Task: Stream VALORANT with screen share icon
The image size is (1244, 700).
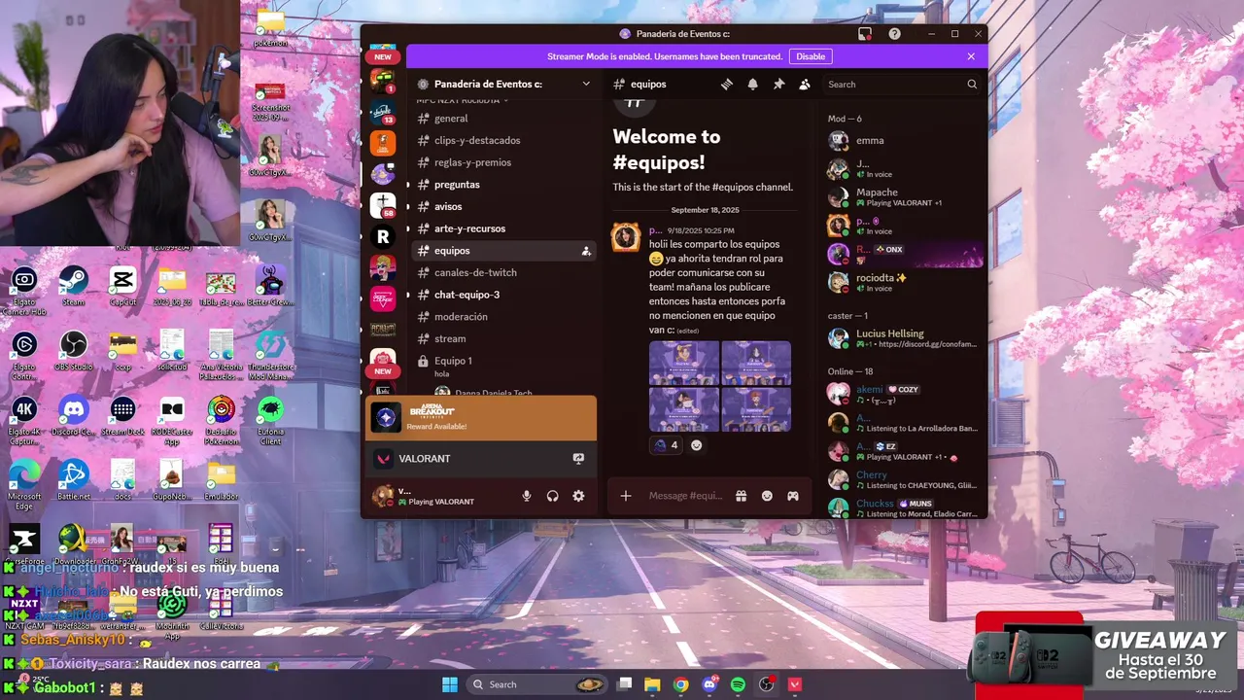Action: (x=578, y=459)
